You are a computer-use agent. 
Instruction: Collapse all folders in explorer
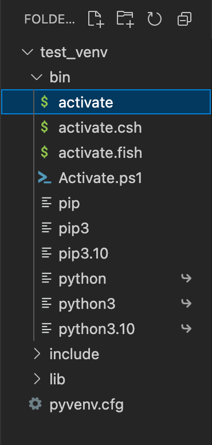click(184, 19)
